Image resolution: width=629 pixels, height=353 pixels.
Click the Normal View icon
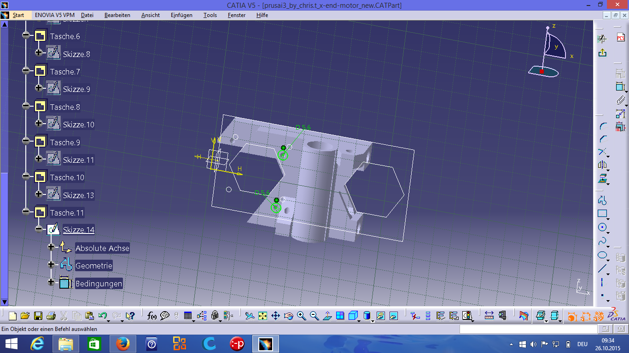coord(327,316)
